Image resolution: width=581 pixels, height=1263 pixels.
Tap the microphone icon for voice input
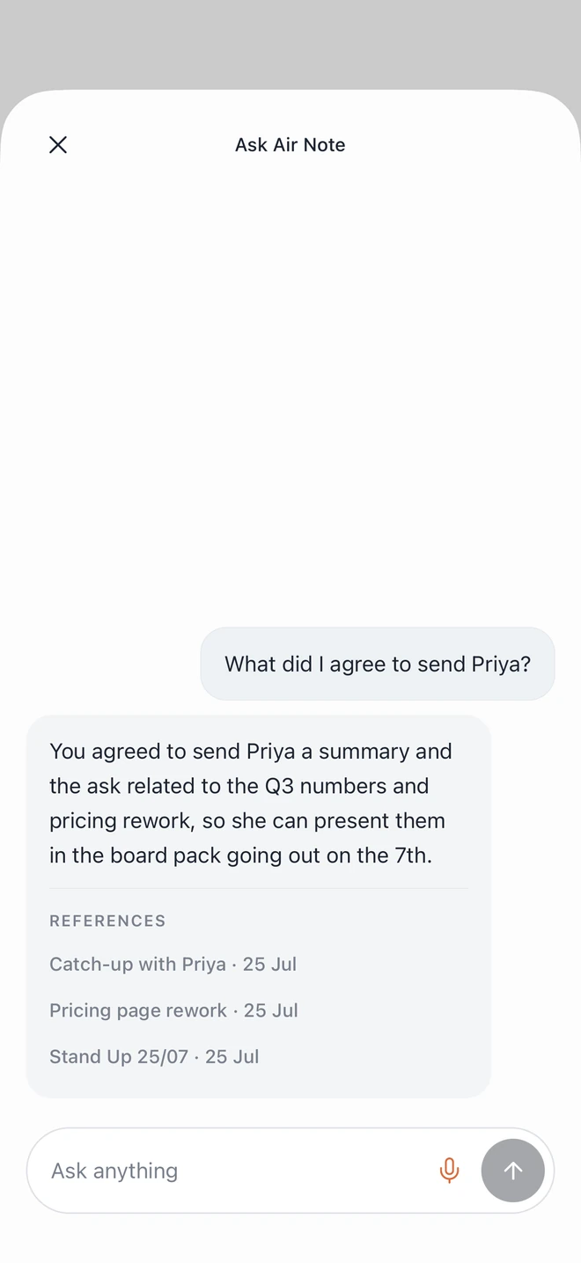pos(449,1170)
